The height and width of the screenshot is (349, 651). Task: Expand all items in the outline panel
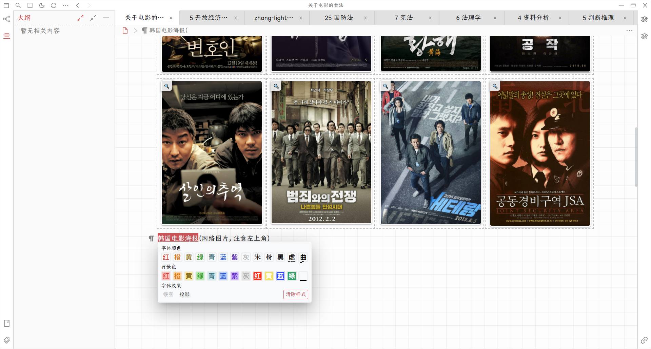[80, 18]
